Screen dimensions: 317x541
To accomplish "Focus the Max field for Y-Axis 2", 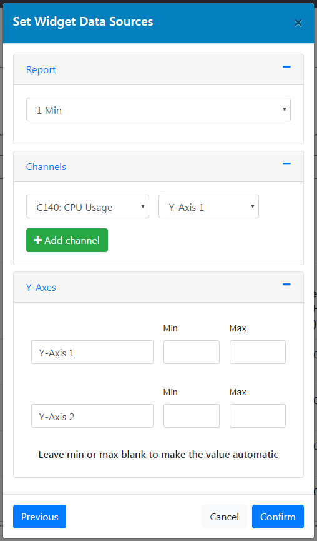I will (258, 416).
